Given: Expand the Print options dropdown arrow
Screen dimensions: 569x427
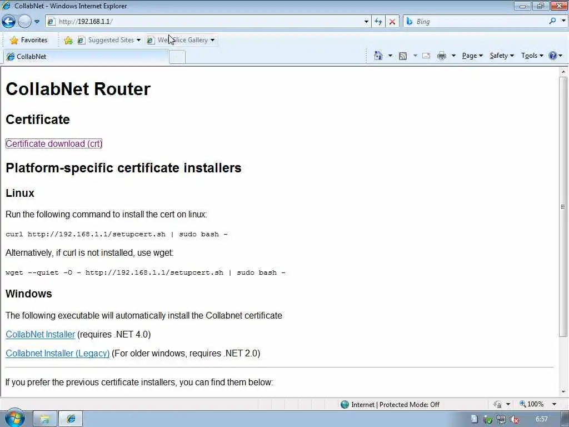Looking at the screenshot, I should click(453, 56).
